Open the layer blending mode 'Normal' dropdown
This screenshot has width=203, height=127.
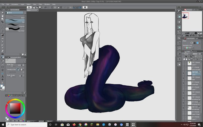tap(187, 54)
